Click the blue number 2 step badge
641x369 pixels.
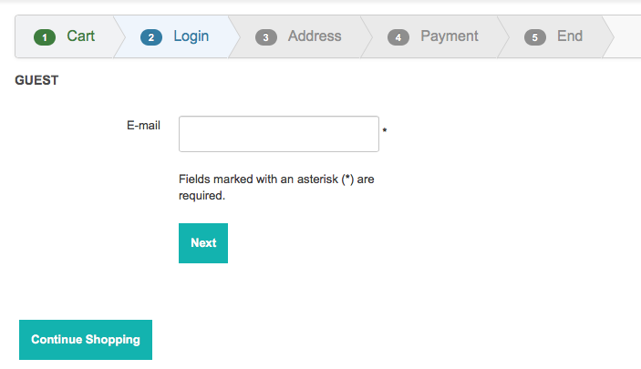(x=151, y=37)
